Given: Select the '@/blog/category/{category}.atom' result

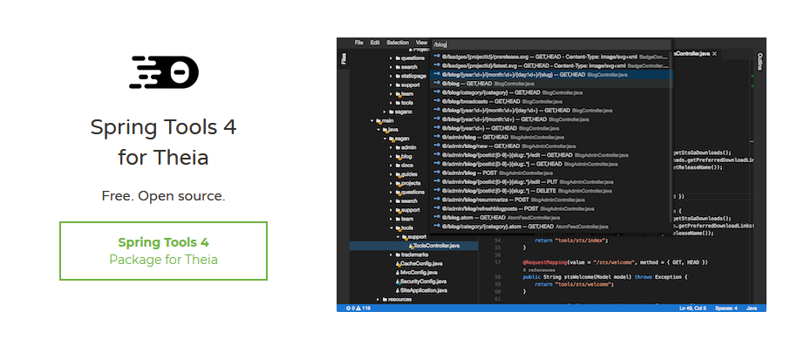Looking at the screenshot, I should click(x=551, y=227).
